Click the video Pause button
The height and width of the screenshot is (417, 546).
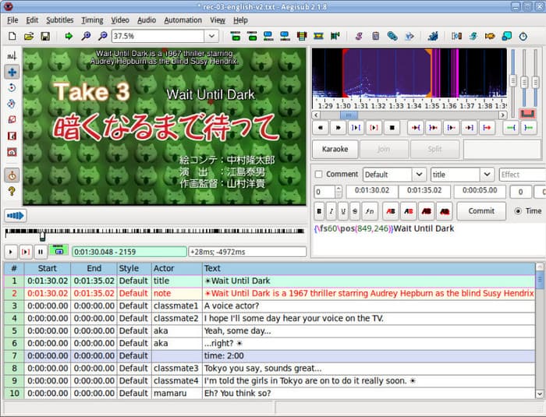pyautogui.click(x=41, y=252)
